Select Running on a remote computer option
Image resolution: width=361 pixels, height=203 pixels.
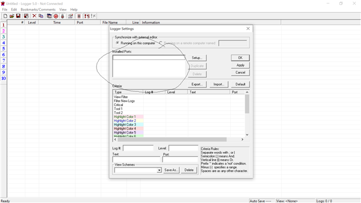click(161, 43)
